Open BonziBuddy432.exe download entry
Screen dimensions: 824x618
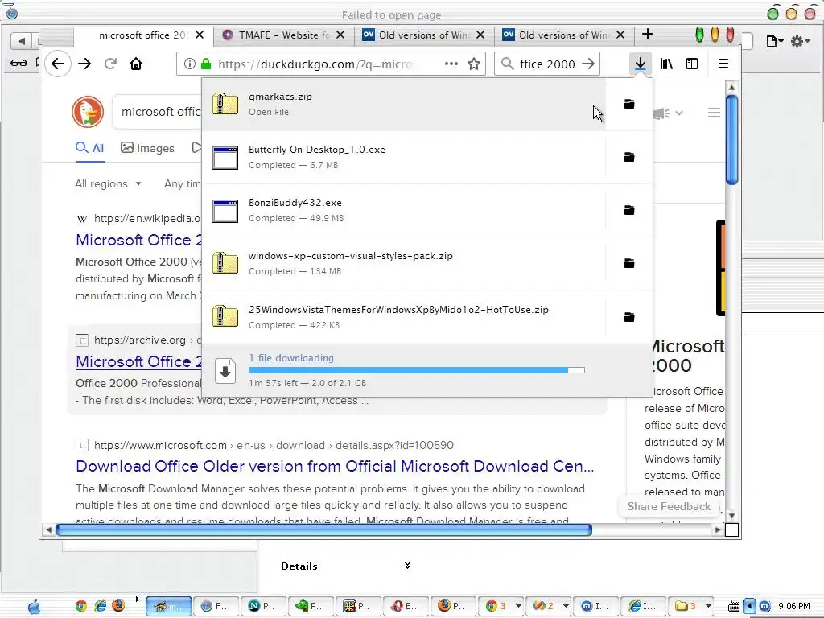404,210
